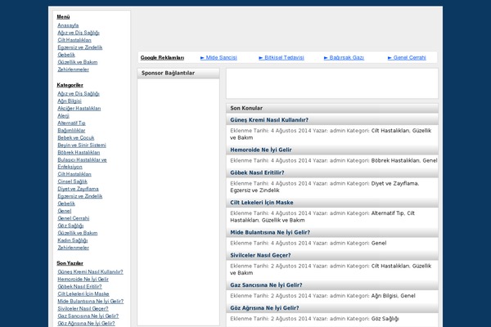
Task: Select Böbrek Hastalıkları category in Hemoroide post
Action: pos(395,160)
